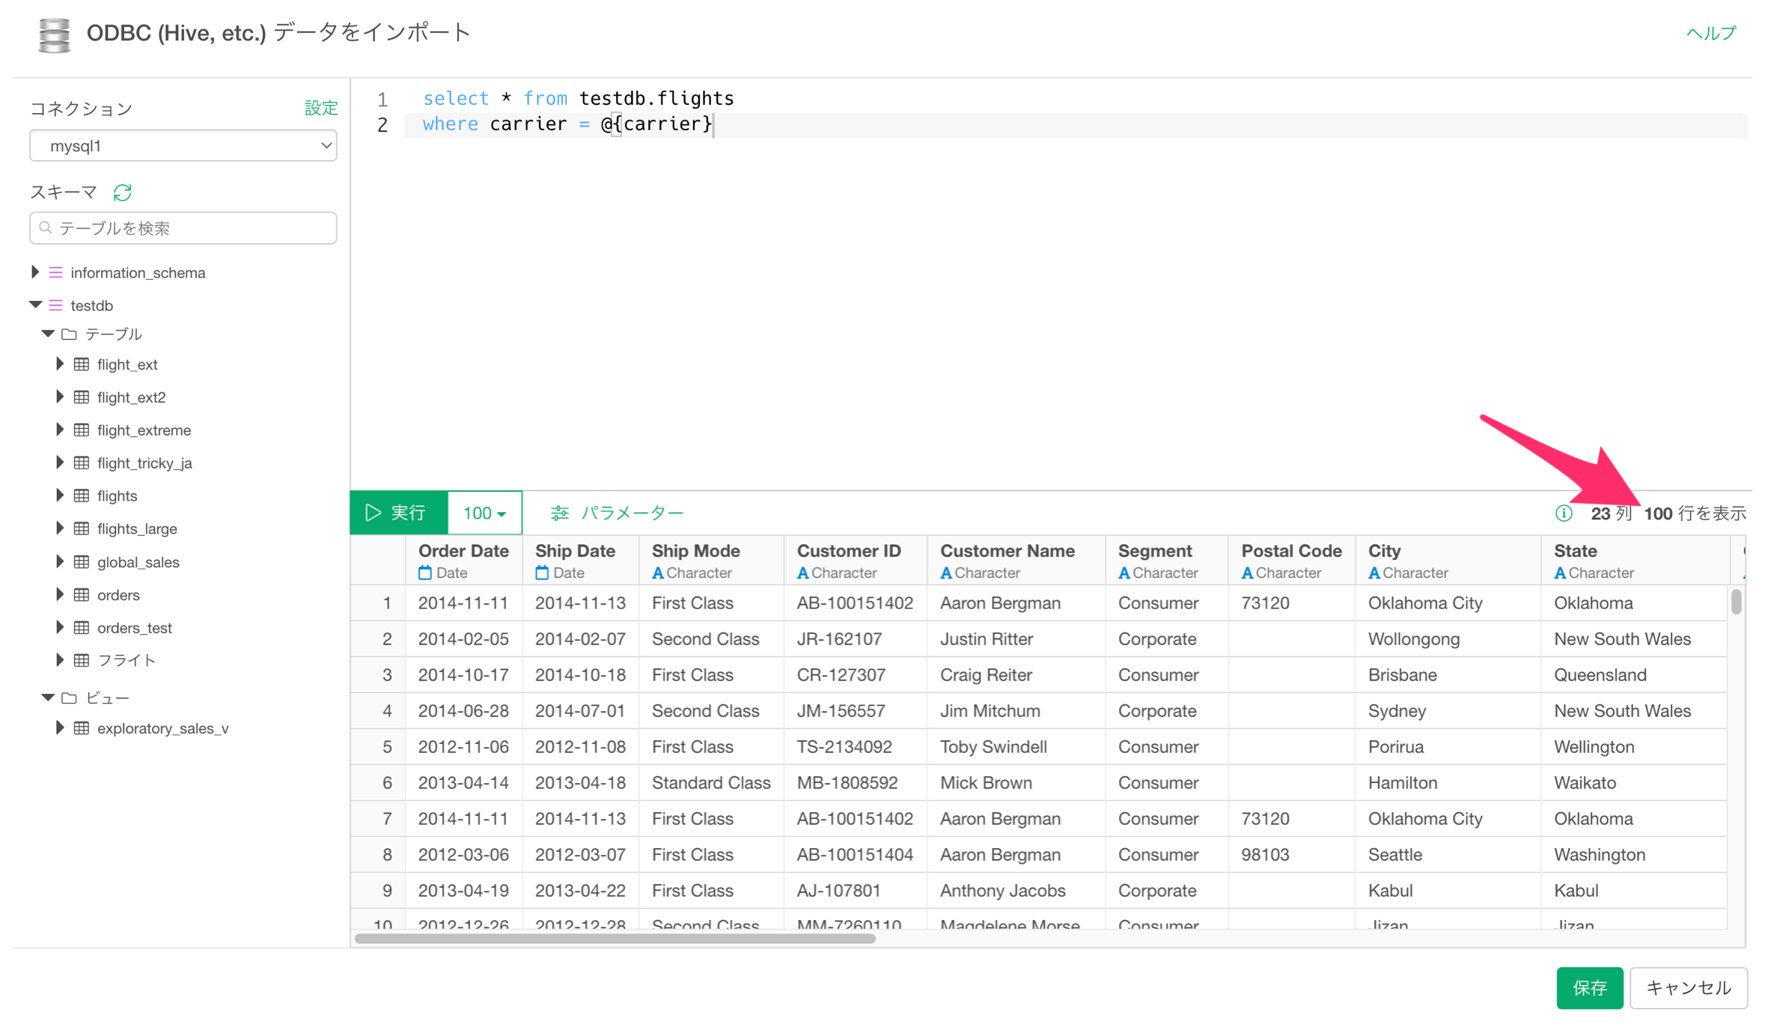1771x1030 pixels.
Task: Click into the SQL editor line 2
Action: 1076,125
